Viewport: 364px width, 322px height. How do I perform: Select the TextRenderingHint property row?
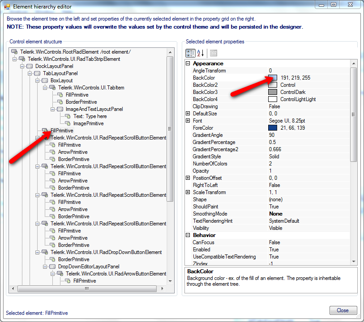pos(270,221)
